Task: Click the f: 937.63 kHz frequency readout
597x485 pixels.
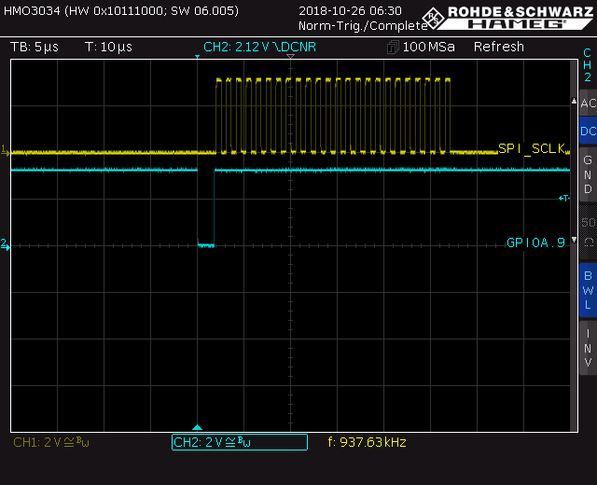Action: click(x=367, y=442)
